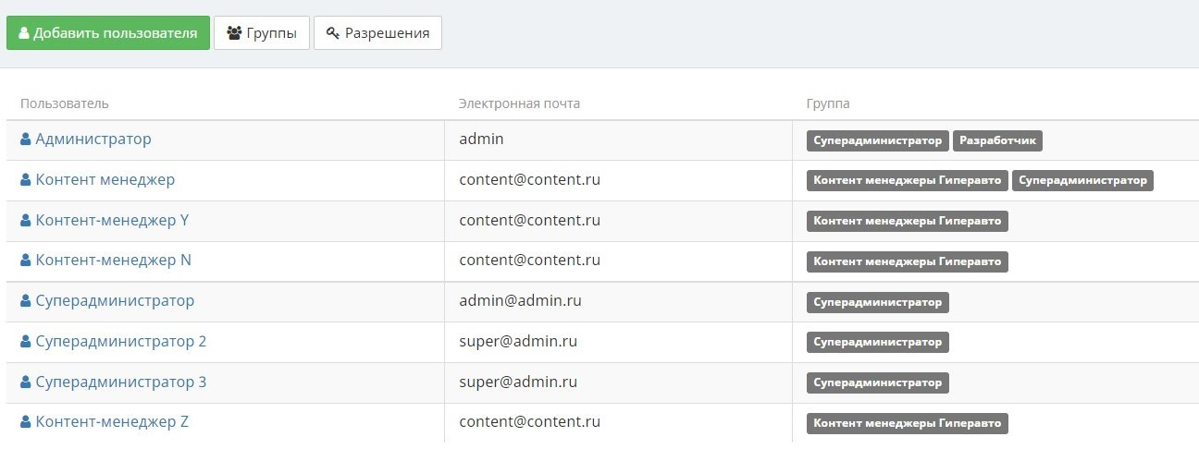Click the user icon beside Суперадминистратор 2
Screen dimensions: 1199x449
click(x=26, y=342)
